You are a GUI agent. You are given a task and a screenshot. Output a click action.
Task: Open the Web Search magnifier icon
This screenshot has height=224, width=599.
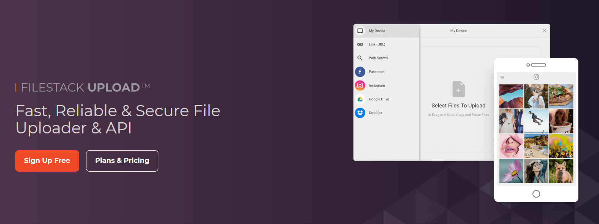[x=360, y=58]
